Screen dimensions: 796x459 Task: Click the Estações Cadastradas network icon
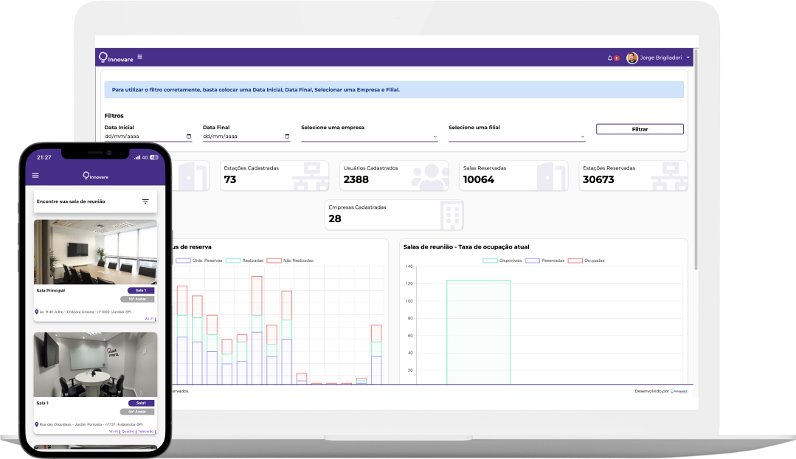[311, 176]
